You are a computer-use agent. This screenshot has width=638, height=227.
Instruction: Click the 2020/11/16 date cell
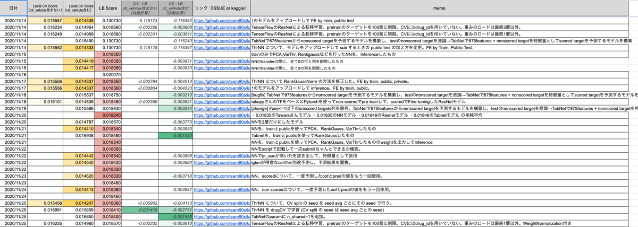tap(12, 74)
